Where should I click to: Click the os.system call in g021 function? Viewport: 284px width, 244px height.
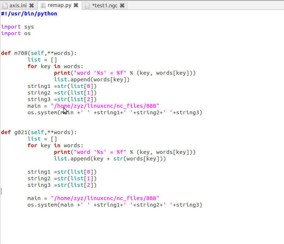pyautogui.click(x=114, y=205)
